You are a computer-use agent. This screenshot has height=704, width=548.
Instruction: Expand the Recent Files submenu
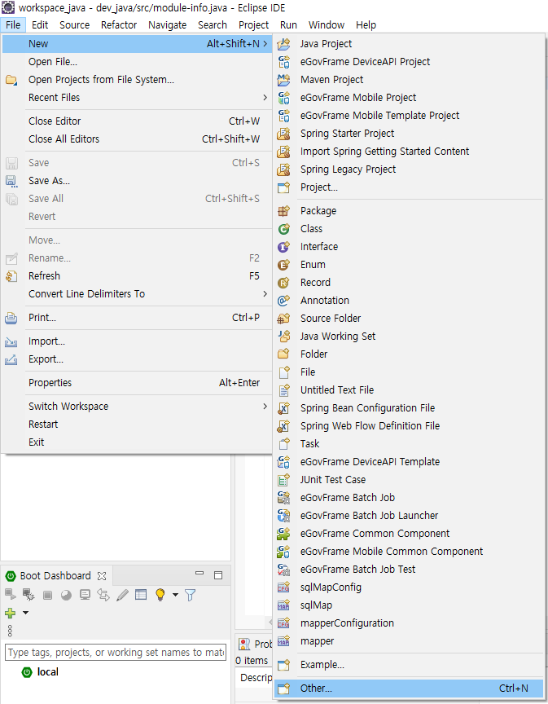click(x=137, y=98)
